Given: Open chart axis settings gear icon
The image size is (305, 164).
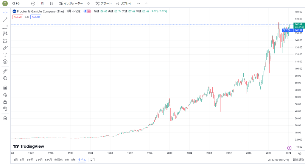Looking at the screenshot, I should coord(300,153).
